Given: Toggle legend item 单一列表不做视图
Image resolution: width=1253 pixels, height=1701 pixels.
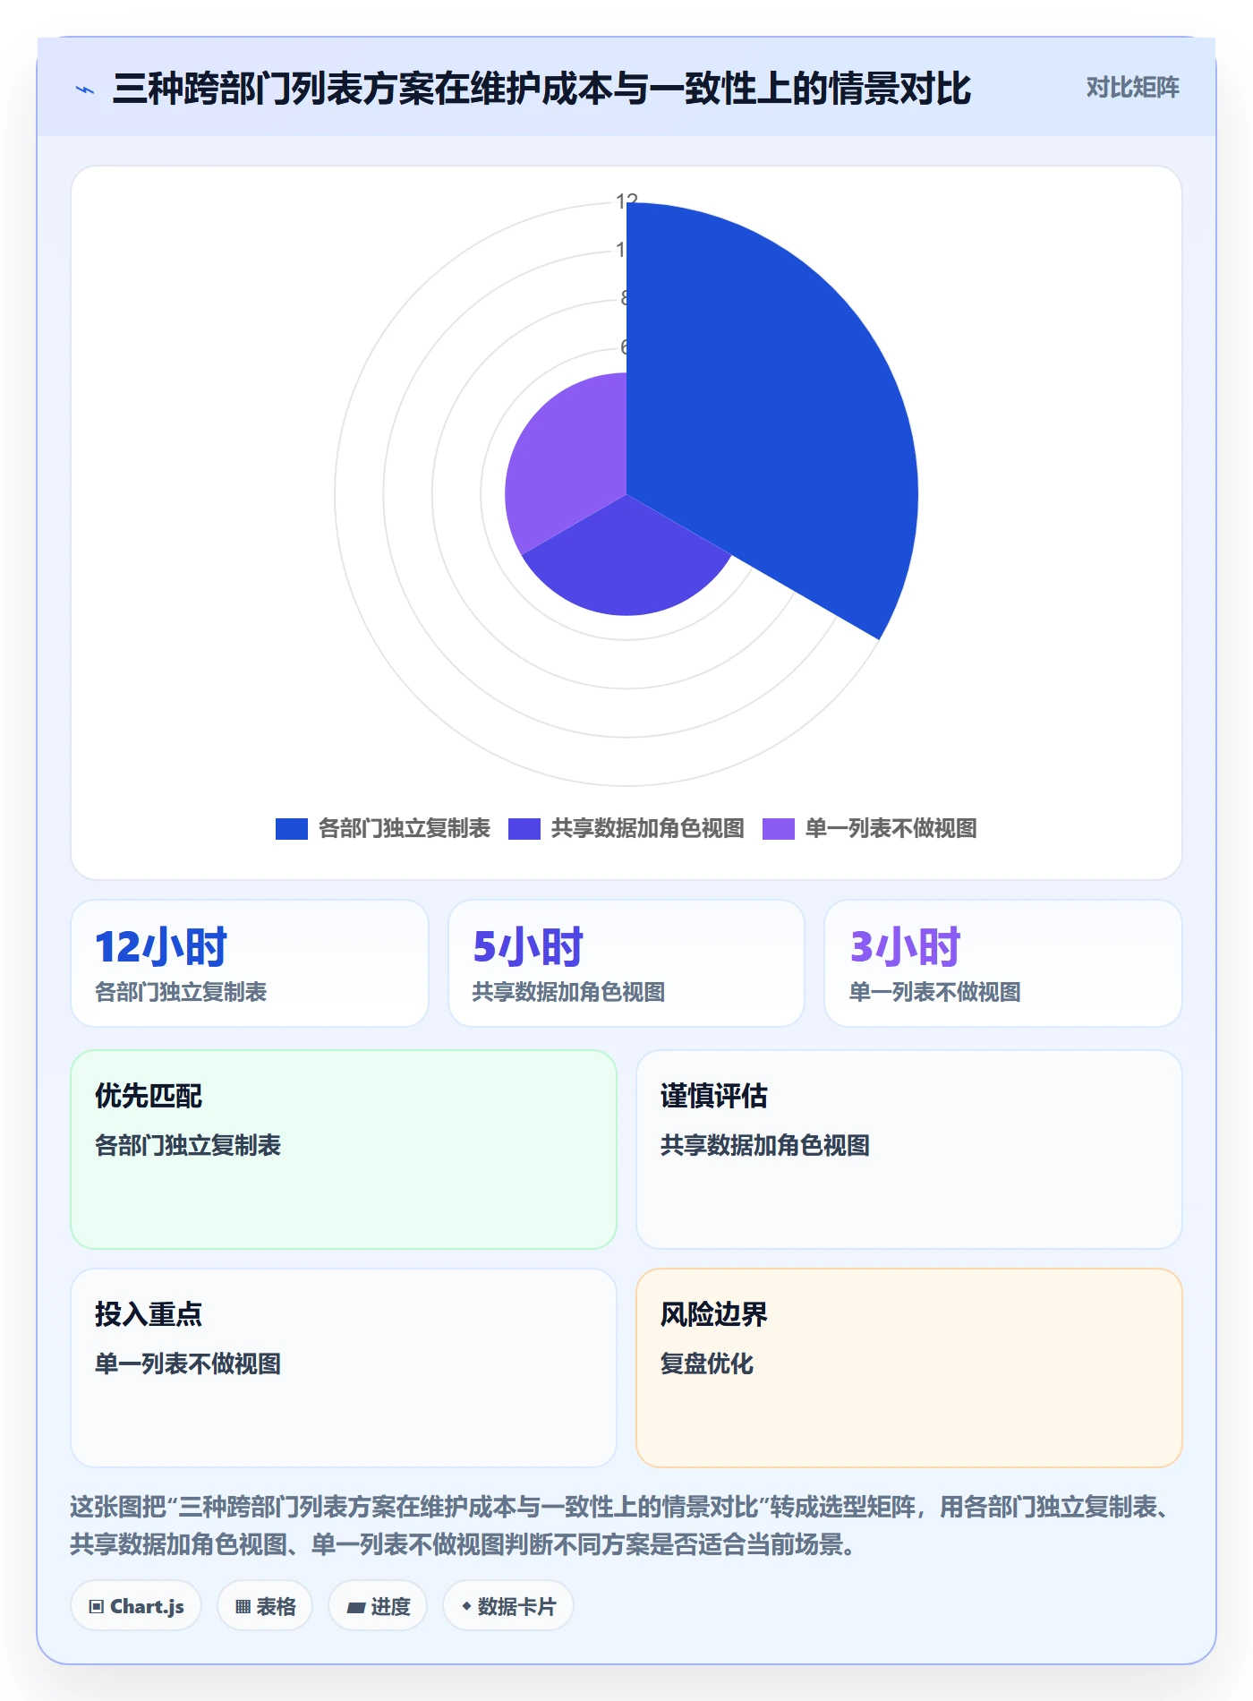Looking at the screenshot, I should [x=870, y=829].
